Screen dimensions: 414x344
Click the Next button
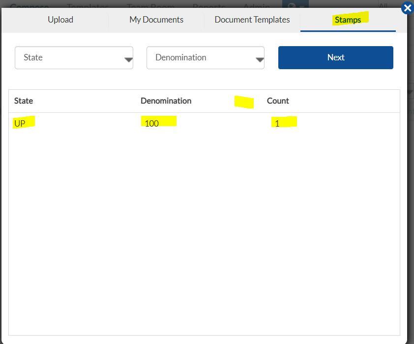click(336, 58)
